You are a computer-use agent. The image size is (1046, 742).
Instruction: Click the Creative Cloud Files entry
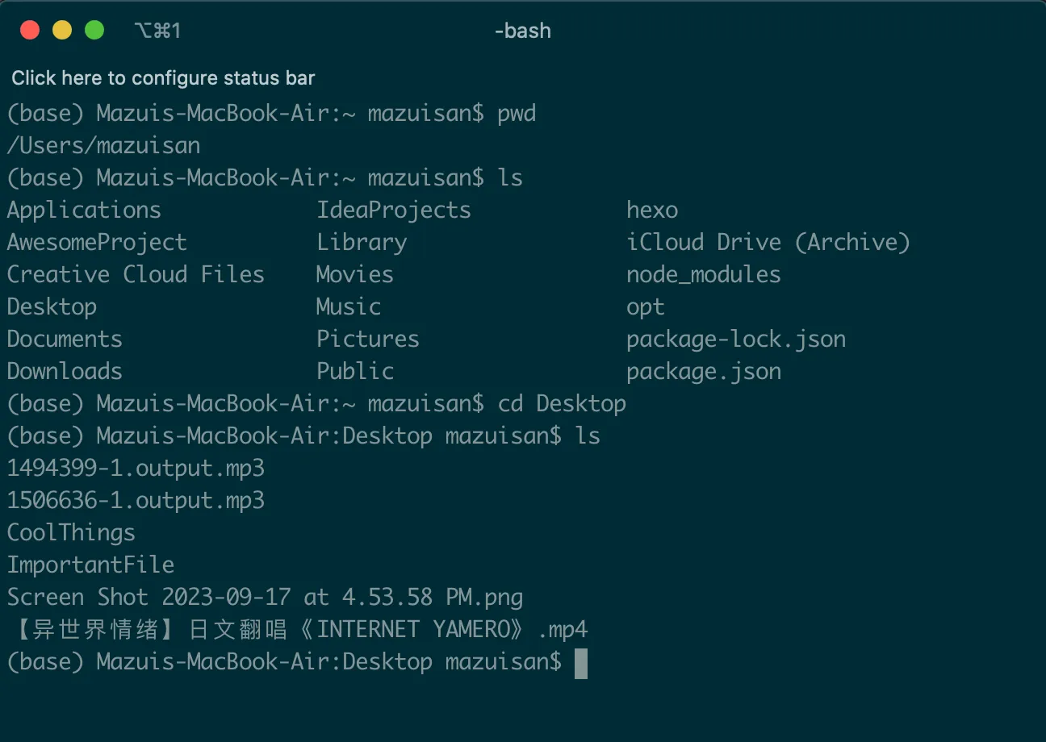[x=136, y=275]
